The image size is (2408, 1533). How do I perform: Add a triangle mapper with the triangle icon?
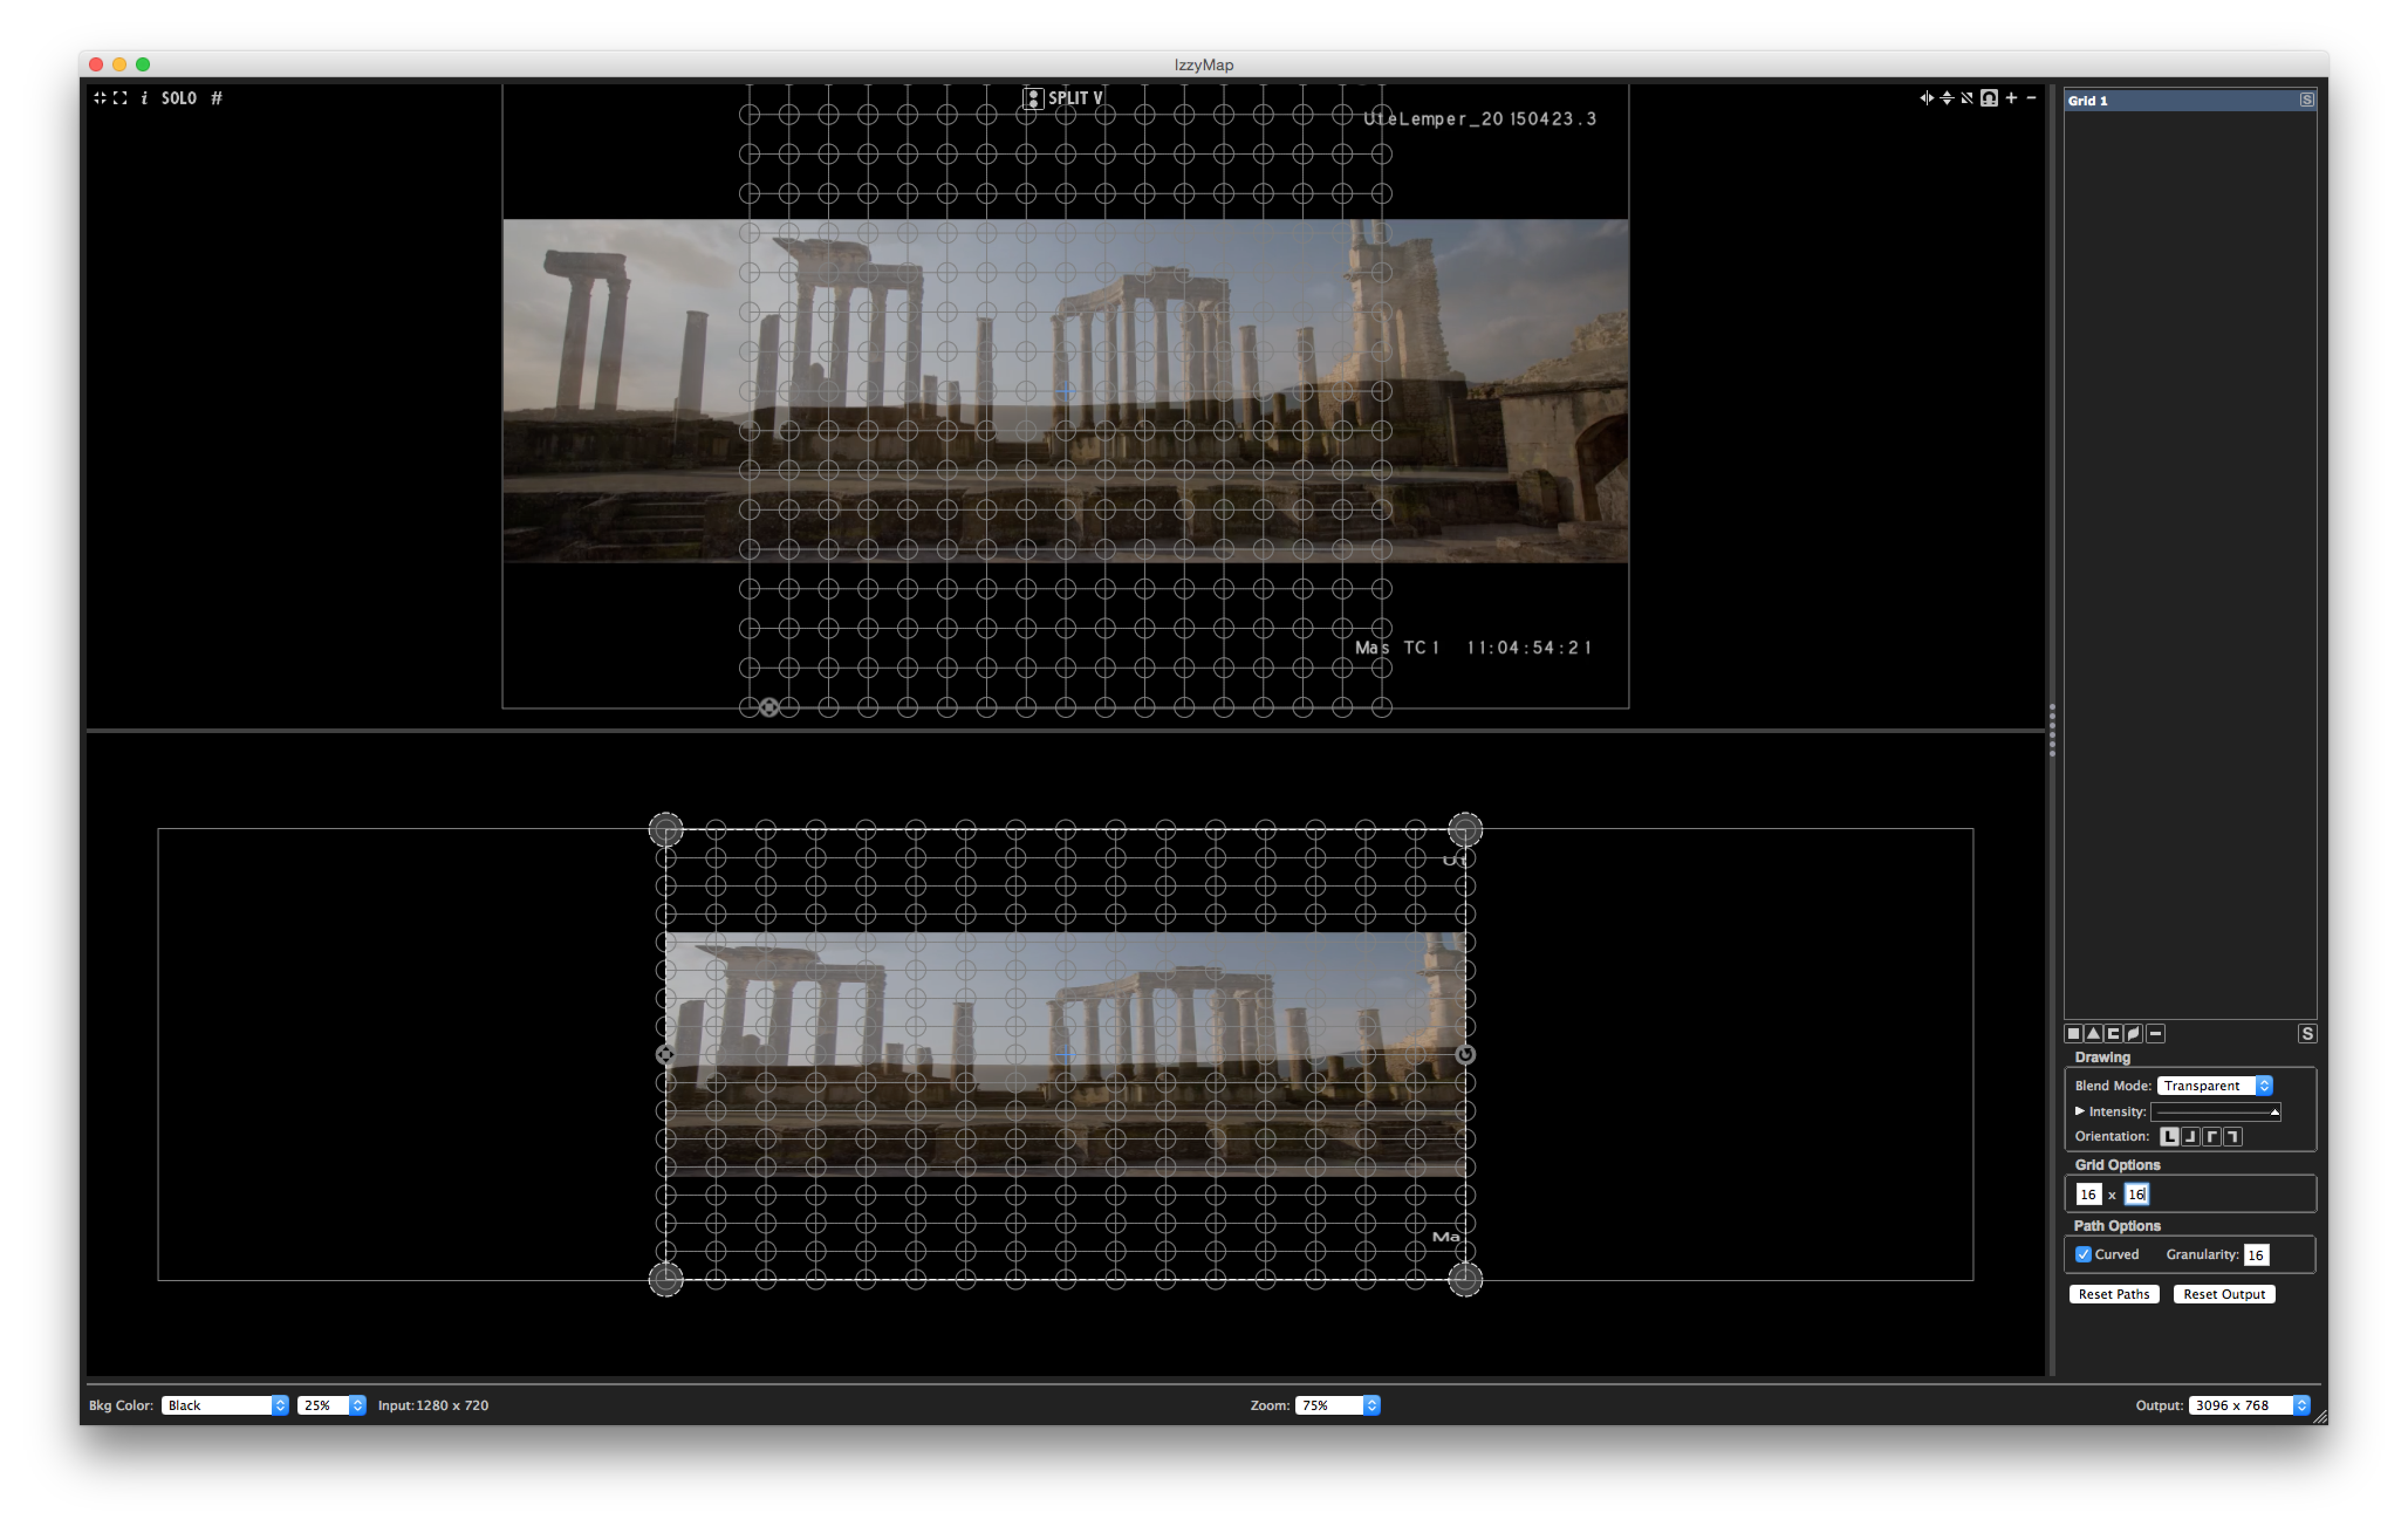2094,1033
